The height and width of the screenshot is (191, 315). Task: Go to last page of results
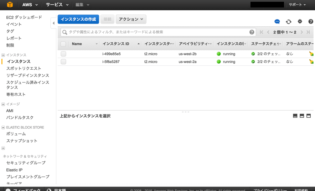click(308, 32)
